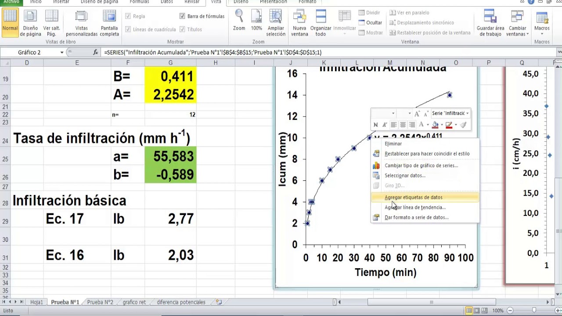Image resolution: width=562 pixels, height=316 pixels.
Task: Open font name dropdown in mini toolbar
Action: click(393, 113)
